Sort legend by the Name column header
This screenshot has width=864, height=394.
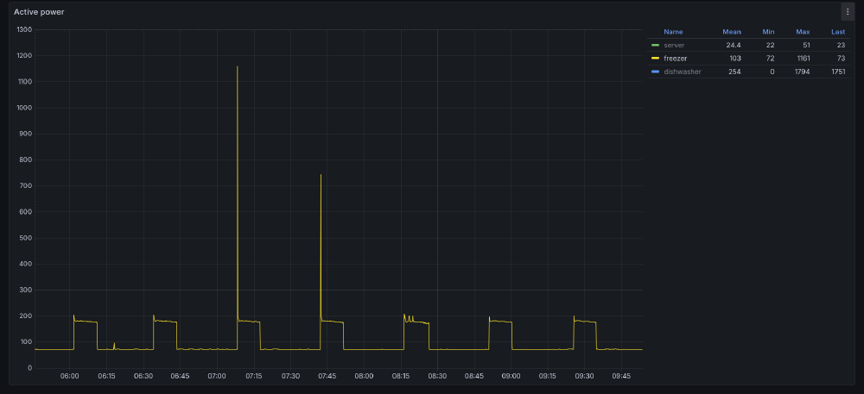(673, 32)
